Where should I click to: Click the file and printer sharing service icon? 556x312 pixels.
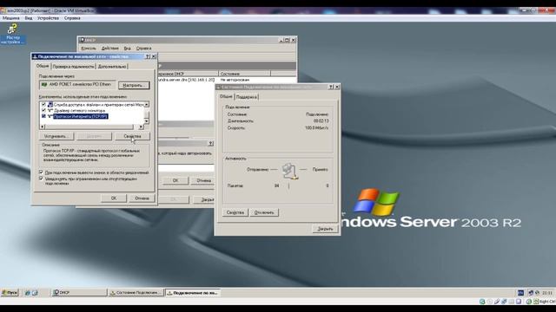click(x=50, y=104)
